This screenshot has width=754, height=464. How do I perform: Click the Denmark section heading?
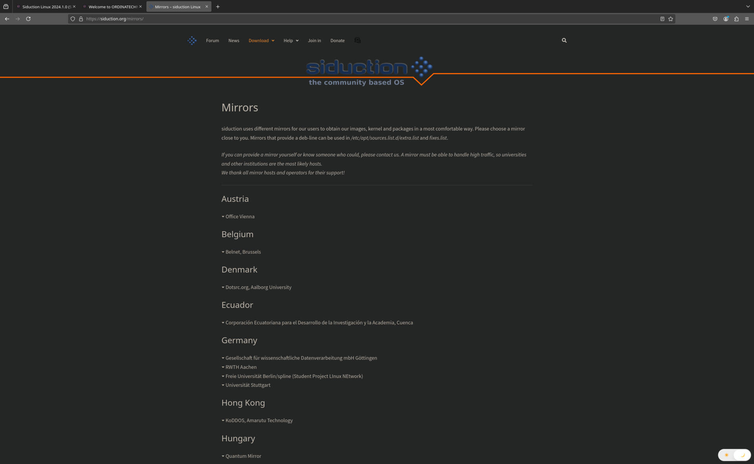239,270
